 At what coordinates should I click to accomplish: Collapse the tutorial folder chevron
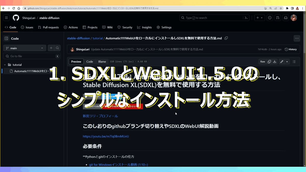(5, 65)
